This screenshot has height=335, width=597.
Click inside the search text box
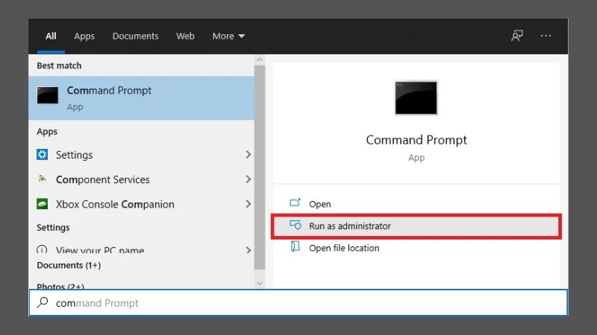coord(298,303)
